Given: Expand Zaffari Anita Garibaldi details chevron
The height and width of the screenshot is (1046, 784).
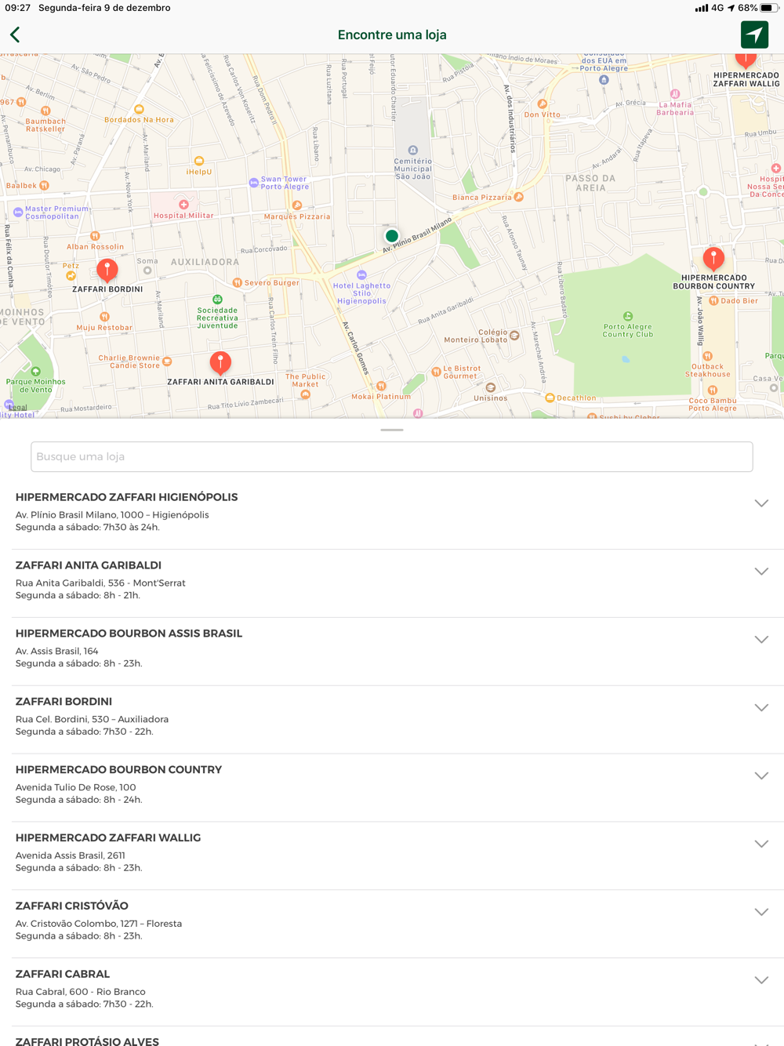Looking at the screenshot, I should pyautogui.click(x=761, y=572).
